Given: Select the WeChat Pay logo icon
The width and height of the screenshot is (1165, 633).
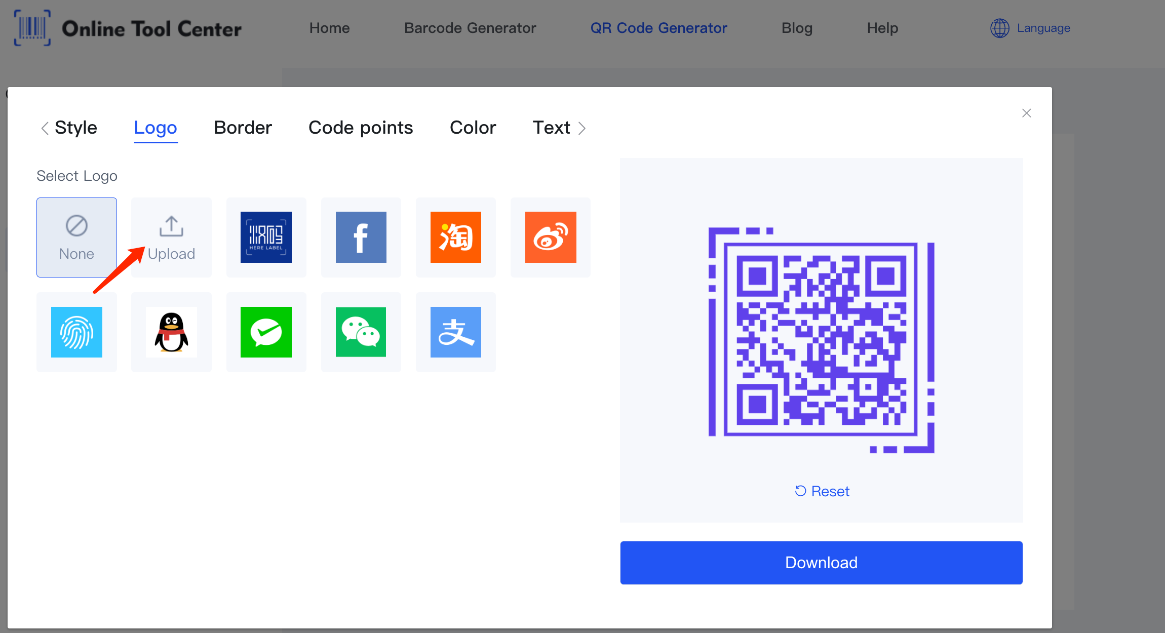Looking at the screenshot, I should pyautogui.click(x=266, y=331).
